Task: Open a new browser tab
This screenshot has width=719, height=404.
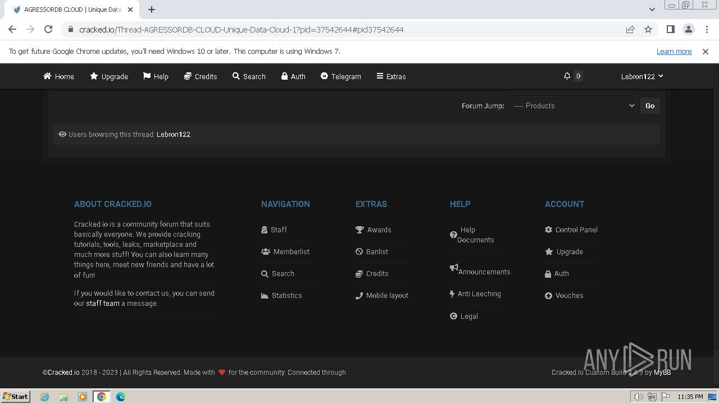Action: point(152,10)
